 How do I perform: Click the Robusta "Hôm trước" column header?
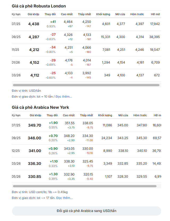click(x=137, y=14)
